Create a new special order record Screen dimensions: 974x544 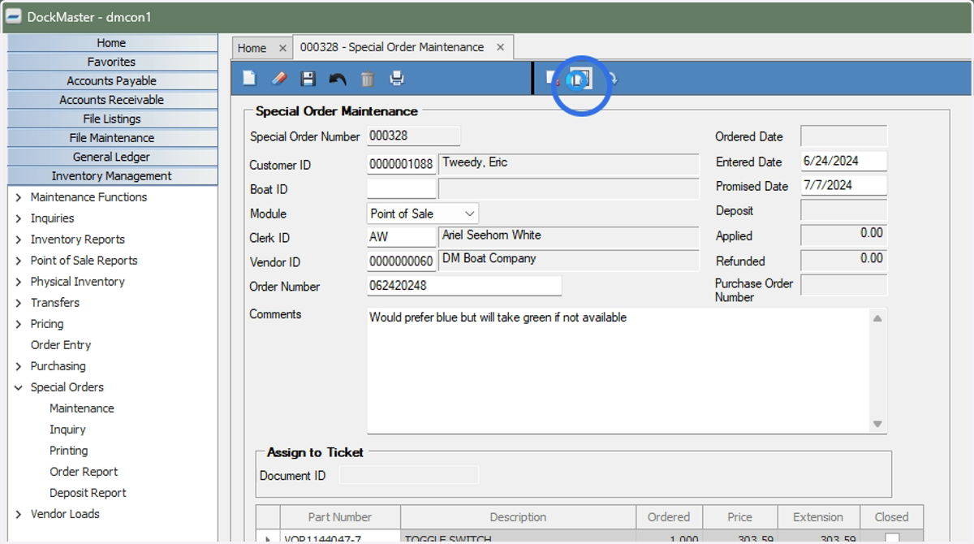point(249,79)
